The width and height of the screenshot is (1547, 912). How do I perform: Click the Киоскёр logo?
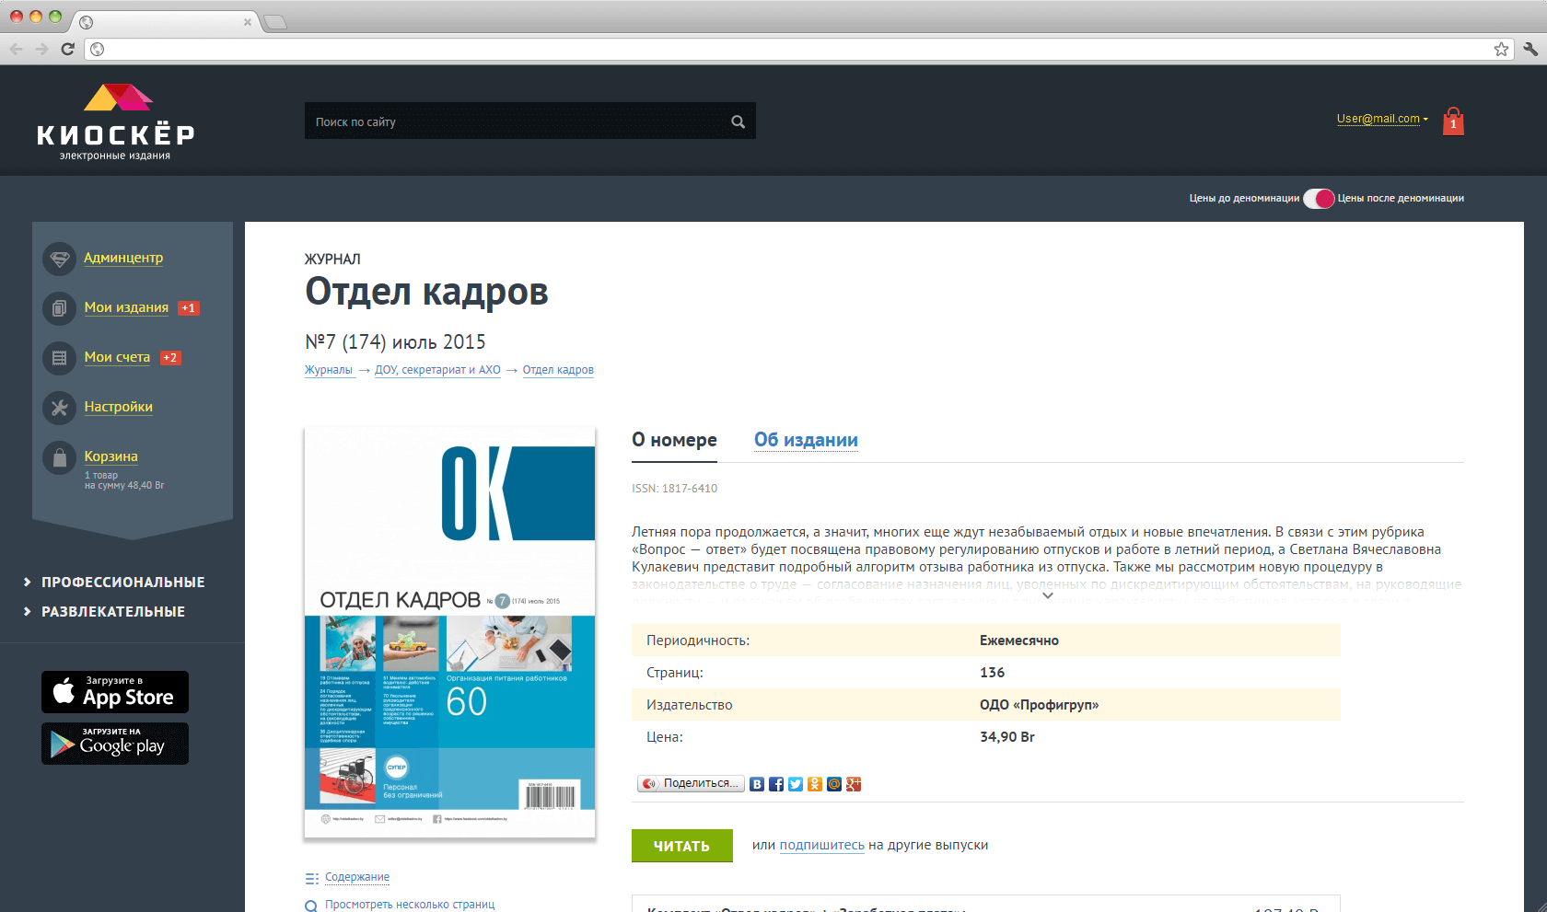coord(116,122)
